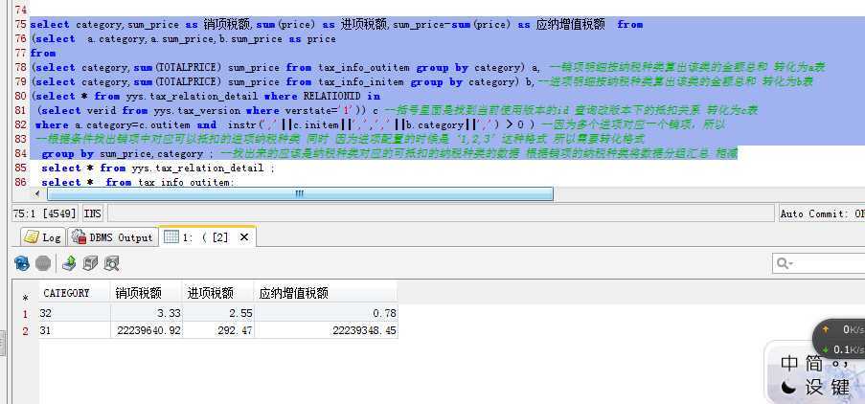Click the scrollbar left arrow in editor
This screenshot has width=865, height=404.
click(x=37, y=194)
